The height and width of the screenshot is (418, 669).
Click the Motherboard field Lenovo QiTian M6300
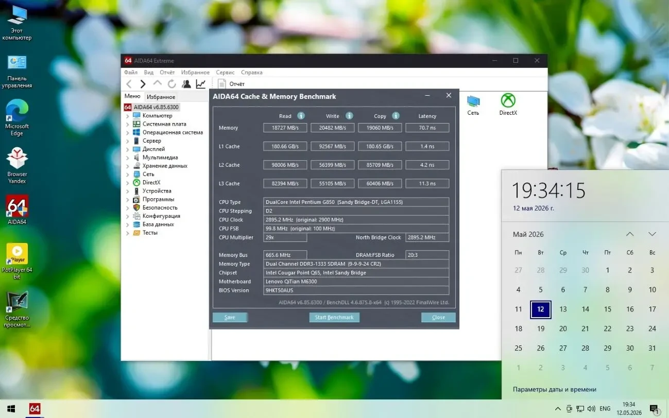356,282
